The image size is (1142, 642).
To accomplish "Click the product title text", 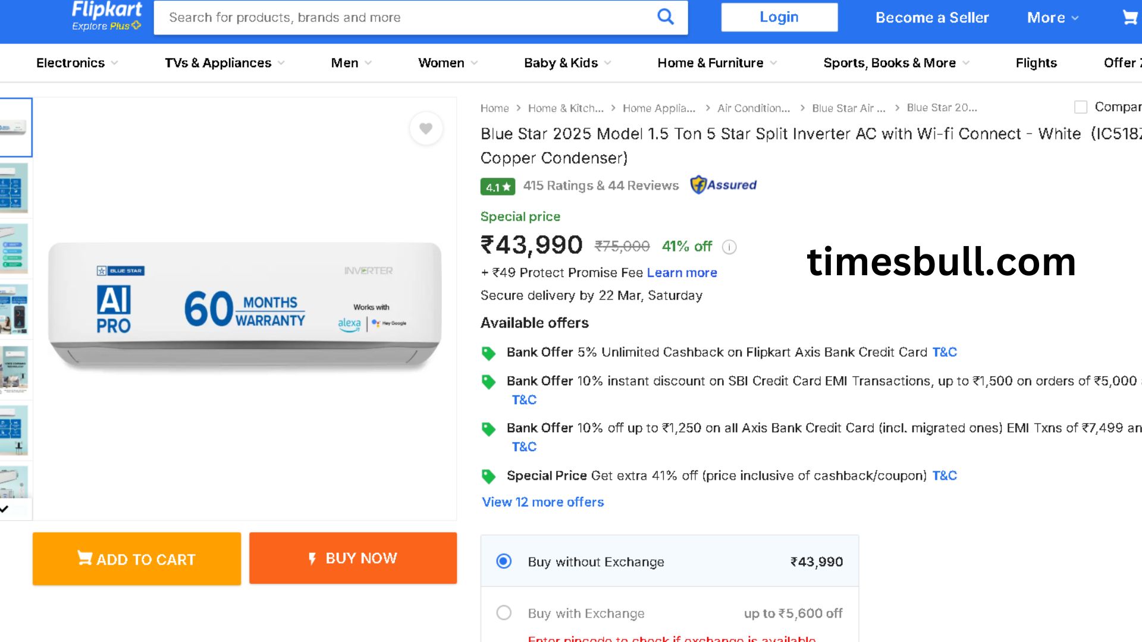I will click(811, 146).
